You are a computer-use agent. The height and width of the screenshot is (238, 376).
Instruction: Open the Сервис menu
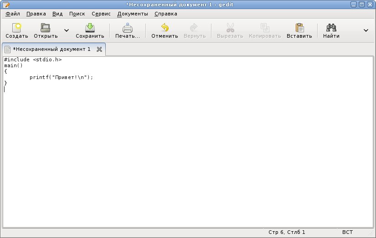(x=101, y=14)
